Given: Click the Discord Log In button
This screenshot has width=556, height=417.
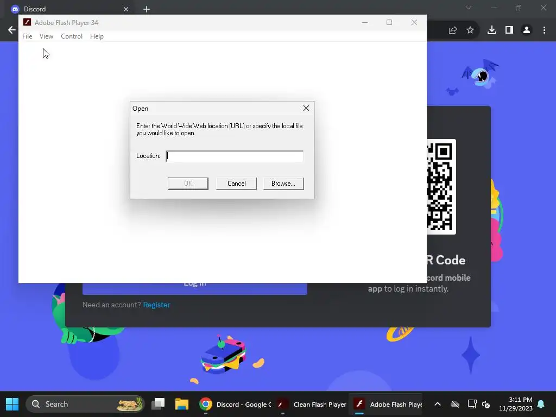Looking at the screenshot, I should (x=195, y=288).
